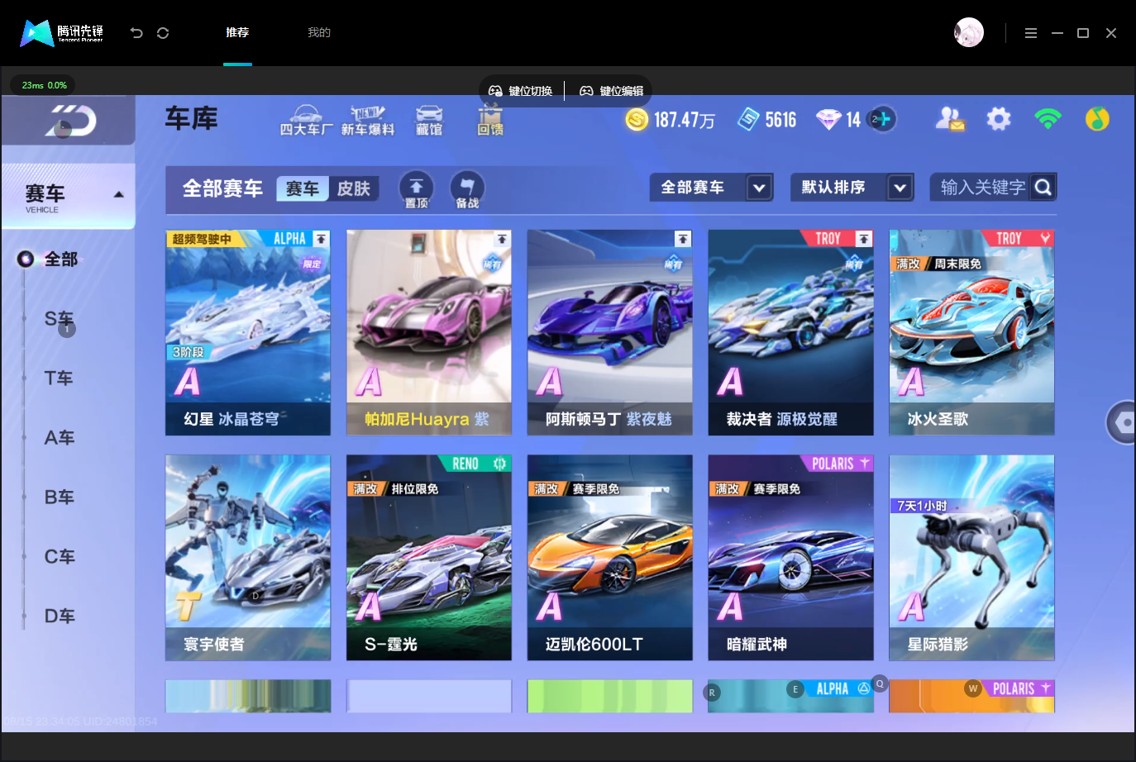Select D车 category in sidebar

coord(60,617)
